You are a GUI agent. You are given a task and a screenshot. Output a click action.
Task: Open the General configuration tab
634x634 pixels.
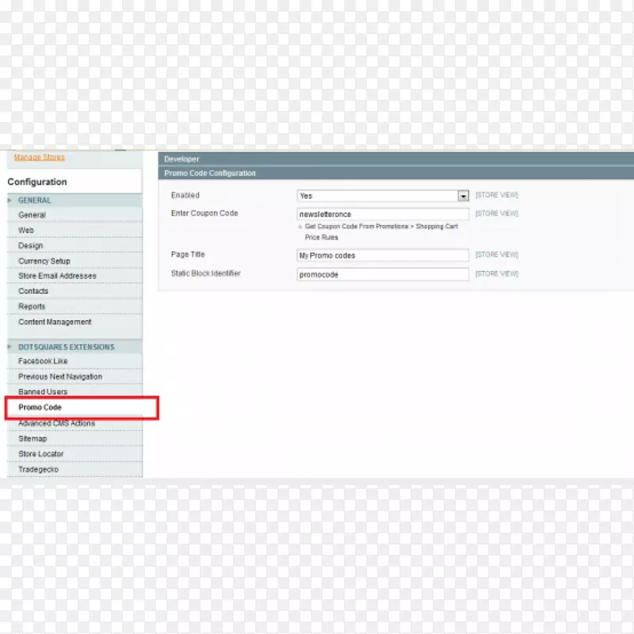click(x=32, y=215)
